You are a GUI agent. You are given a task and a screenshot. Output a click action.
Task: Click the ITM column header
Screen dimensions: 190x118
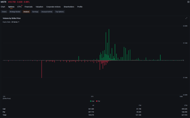click(x=140, y=105)
